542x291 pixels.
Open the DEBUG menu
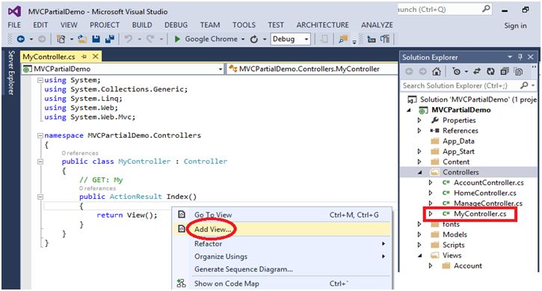(176, 25)
